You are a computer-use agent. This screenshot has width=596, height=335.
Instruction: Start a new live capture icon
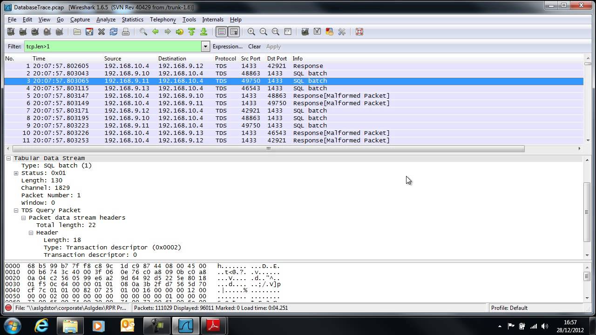coord(35,32)
